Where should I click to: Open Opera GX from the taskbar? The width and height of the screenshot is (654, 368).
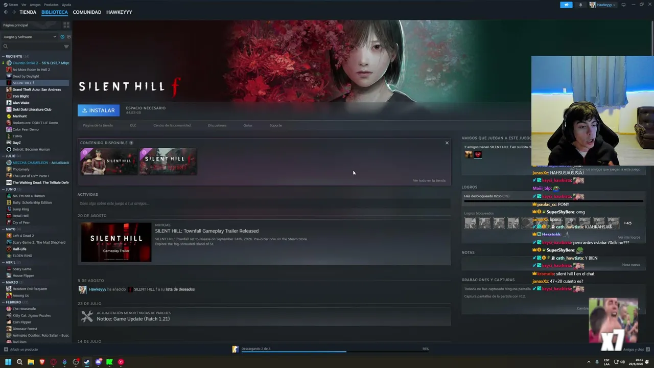point(53,362)
